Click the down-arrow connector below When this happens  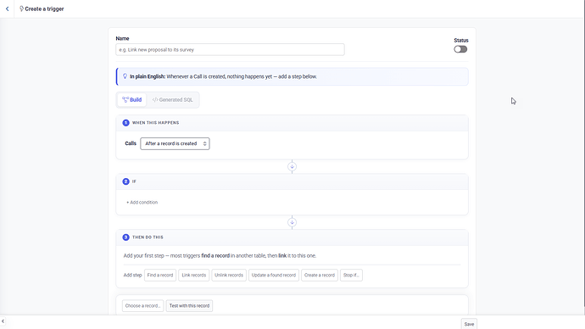292,167
